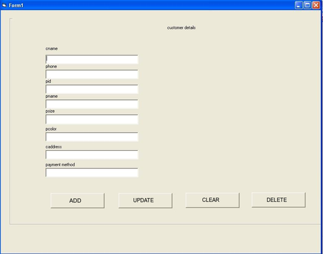This screenshot has height=254, width=323.
Task: Focus the psize text box
Action: pyautogui.click(x=92, y=119)
